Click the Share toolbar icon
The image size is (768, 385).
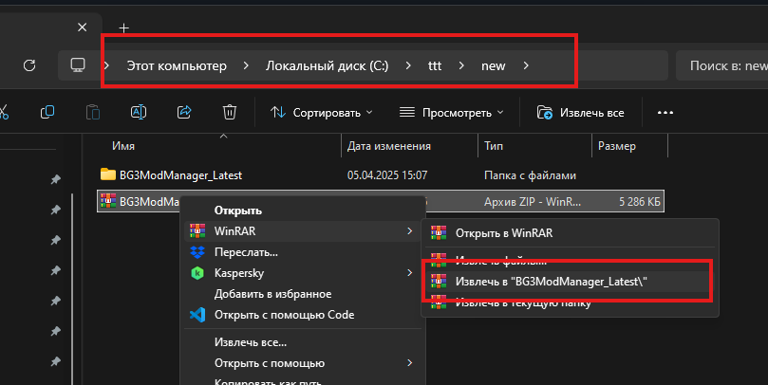(x=184, y=113)
